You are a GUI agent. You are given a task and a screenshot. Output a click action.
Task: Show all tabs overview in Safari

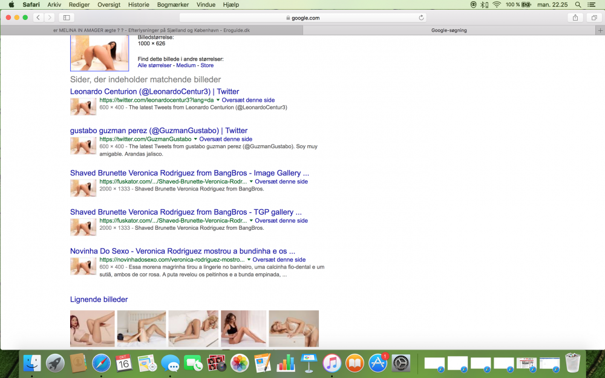tap(594, 18)
